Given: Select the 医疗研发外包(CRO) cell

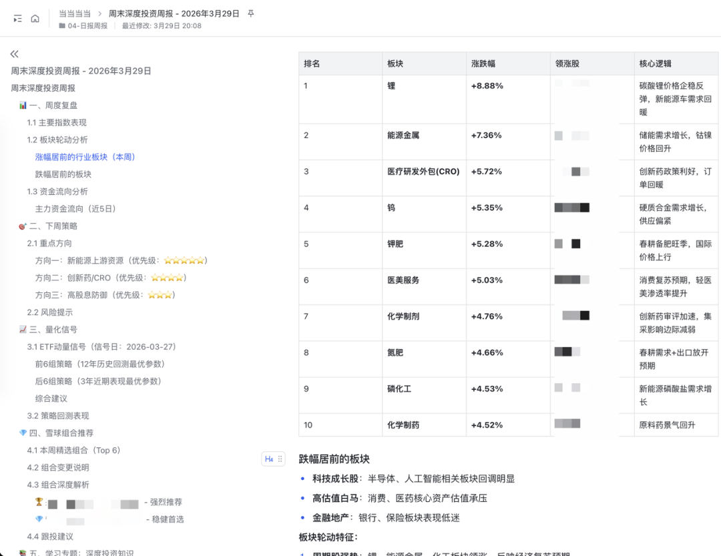Looking at the screenshot, I should pos(424,178).
